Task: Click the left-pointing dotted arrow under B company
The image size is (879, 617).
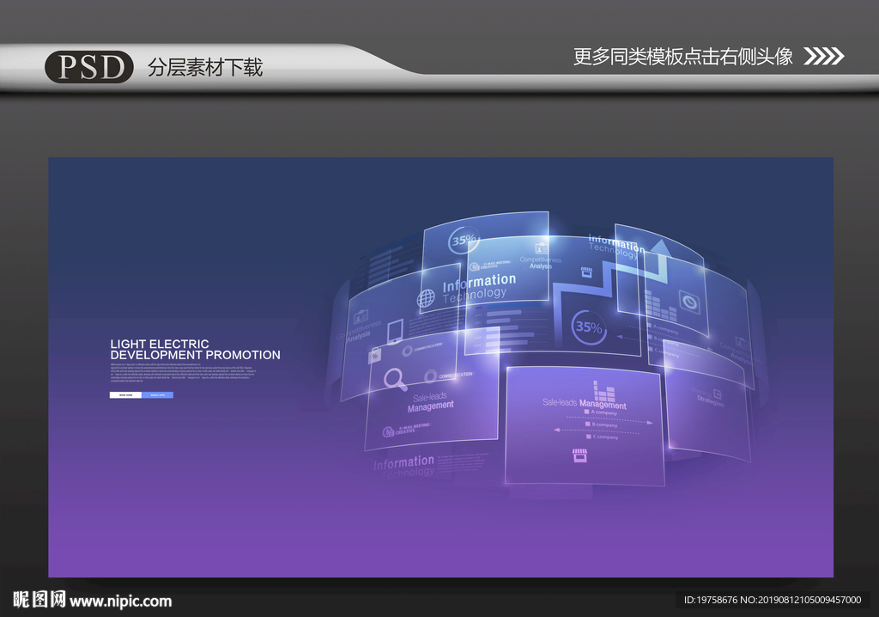Action: click(x=596, y=431)
